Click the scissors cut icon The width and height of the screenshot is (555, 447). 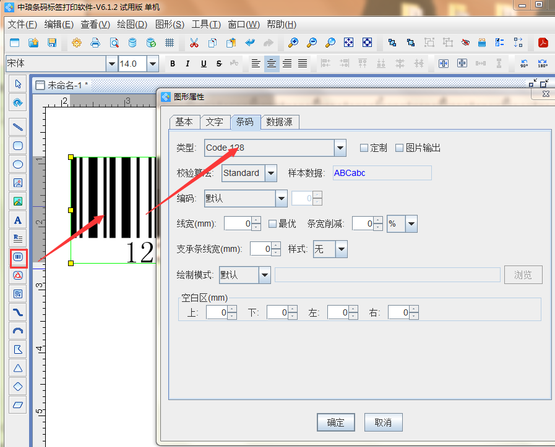click(194, 43)
